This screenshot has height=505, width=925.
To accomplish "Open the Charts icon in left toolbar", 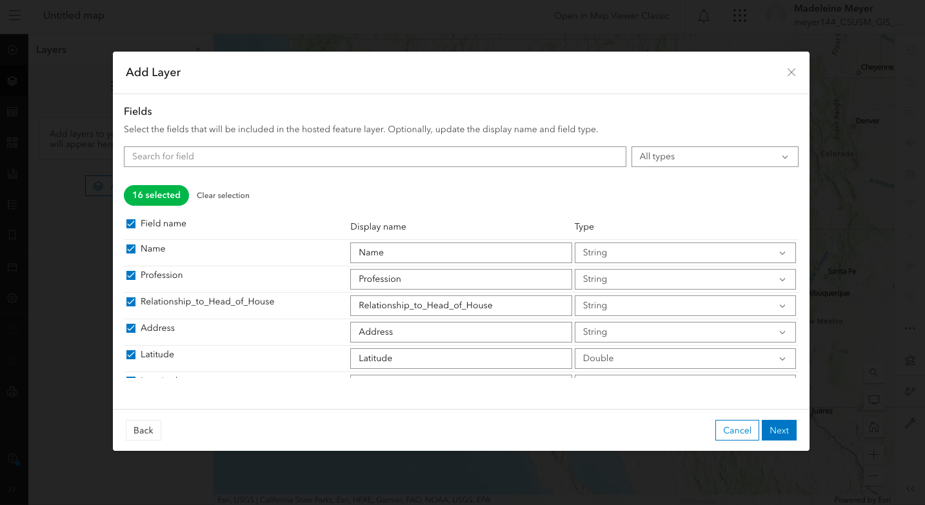I will coord(12,173).
